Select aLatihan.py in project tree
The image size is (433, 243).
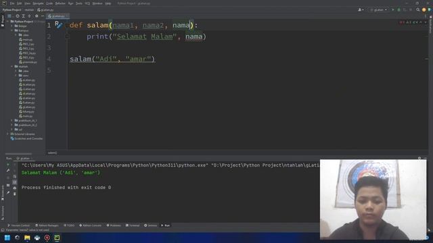pyautogui.click(x=27, y=80)
